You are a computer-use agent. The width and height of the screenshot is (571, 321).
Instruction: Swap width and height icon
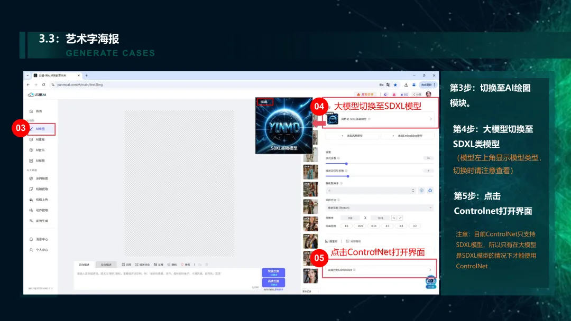tap(394, 218)
